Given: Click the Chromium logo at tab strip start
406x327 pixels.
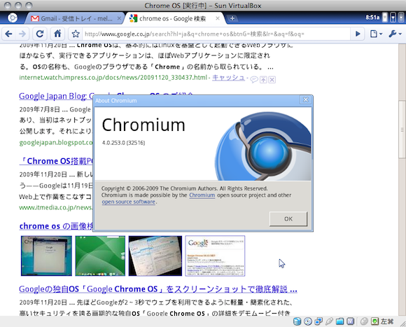Looking at the screenshot, I should click(12, 18).
